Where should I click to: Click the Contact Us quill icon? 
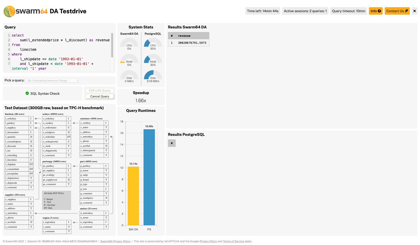tap(406, 11)
